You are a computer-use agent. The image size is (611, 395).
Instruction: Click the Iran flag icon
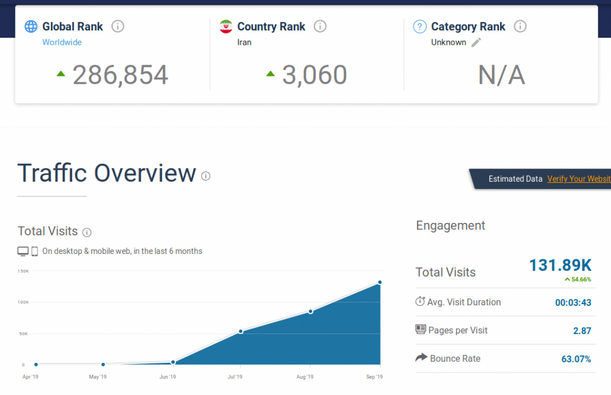click(226, 26)
